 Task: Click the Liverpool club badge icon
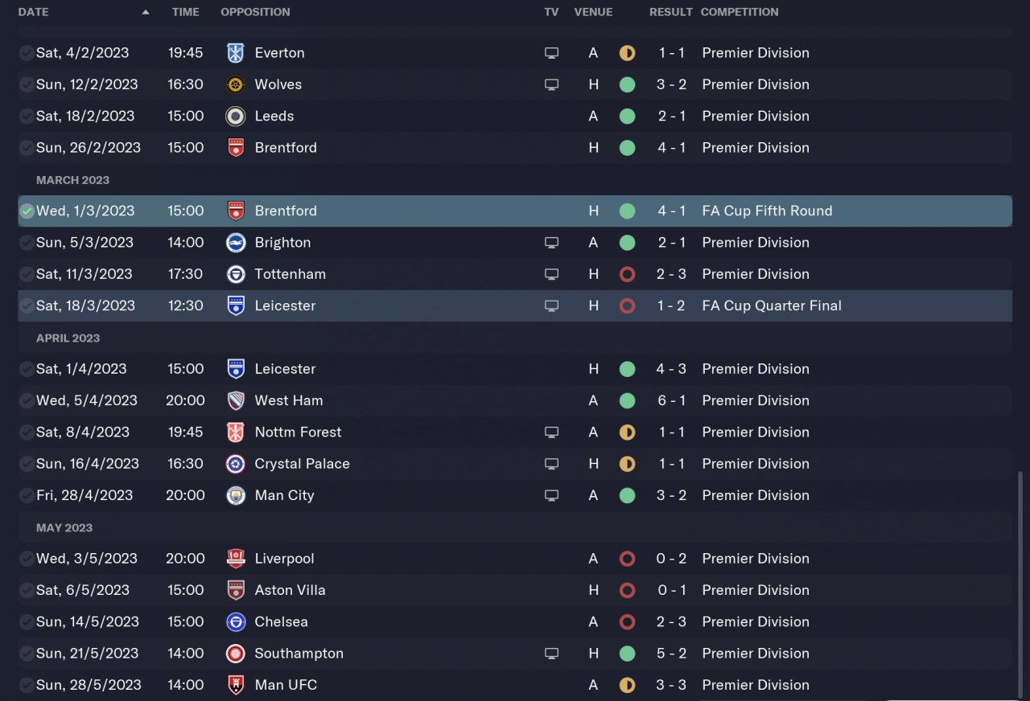point(236,559)
